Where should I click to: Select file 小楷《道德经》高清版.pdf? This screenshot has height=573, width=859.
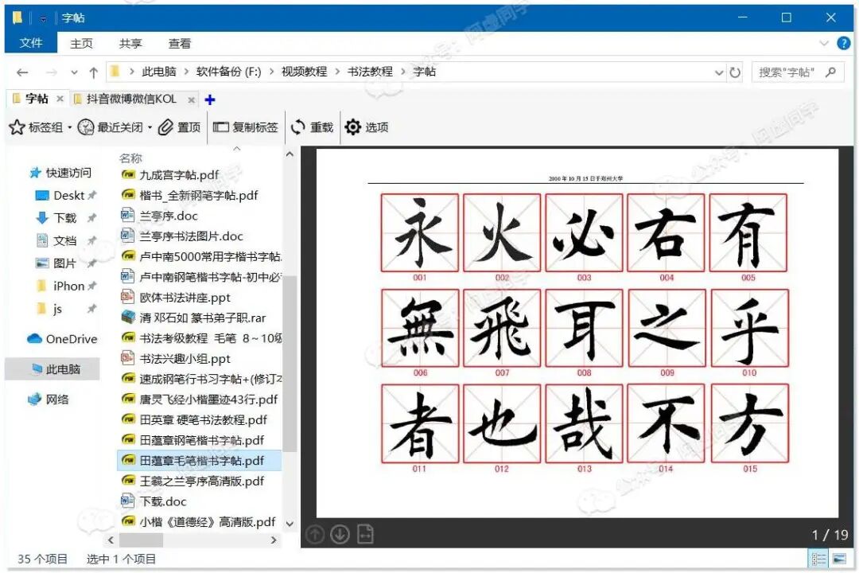point(198,521)
